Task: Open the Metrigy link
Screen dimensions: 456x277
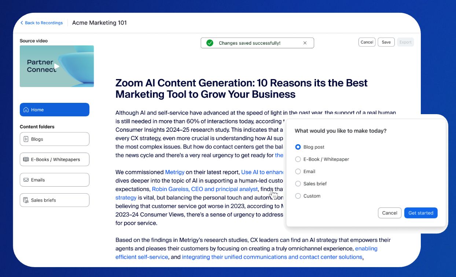Action: pyautogui.click(x=175, y=172)
